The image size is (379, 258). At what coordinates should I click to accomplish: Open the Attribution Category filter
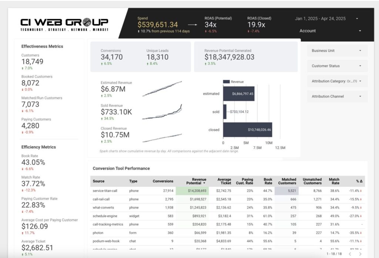click(337, 81)
